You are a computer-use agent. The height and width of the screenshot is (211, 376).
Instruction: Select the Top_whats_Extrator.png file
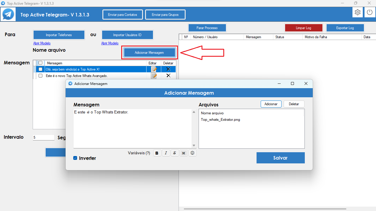220,120
